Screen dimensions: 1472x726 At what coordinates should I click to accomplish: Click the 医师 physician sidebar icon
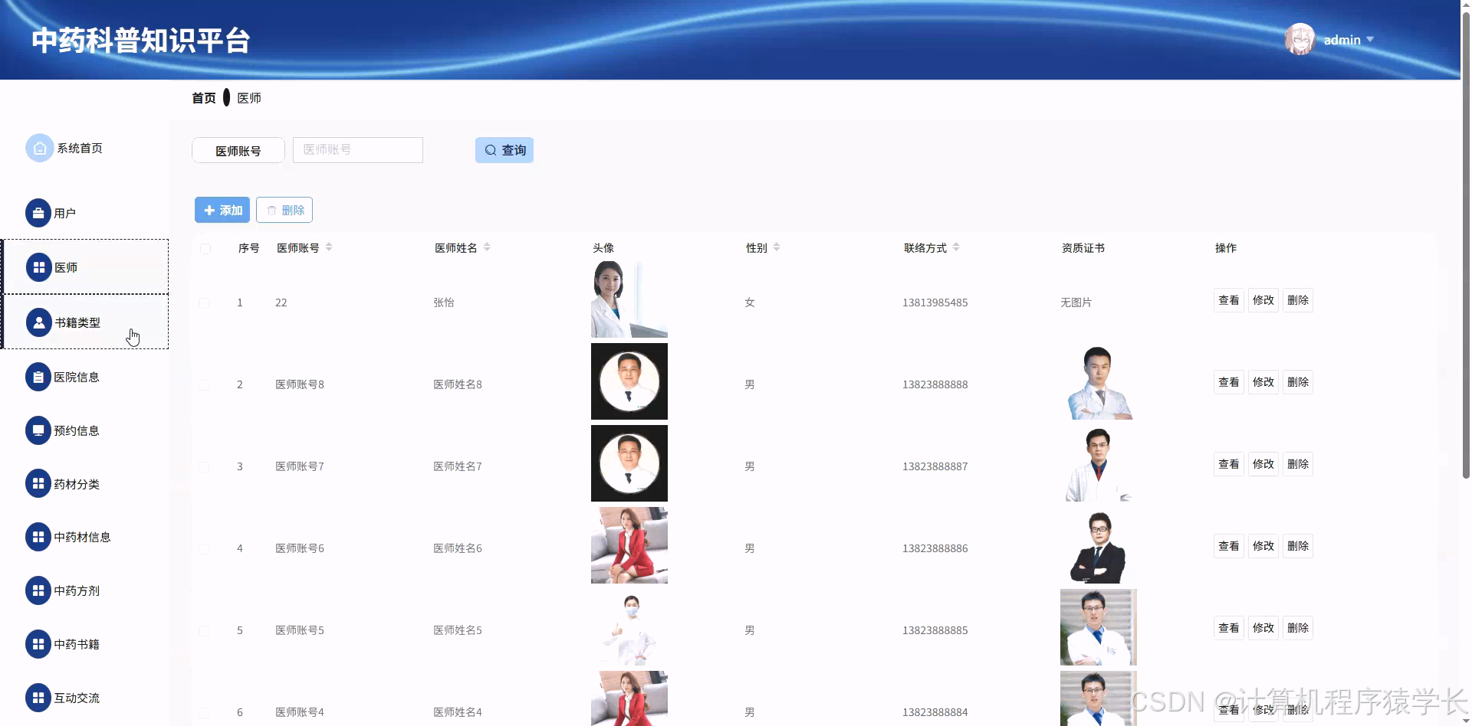39,267
